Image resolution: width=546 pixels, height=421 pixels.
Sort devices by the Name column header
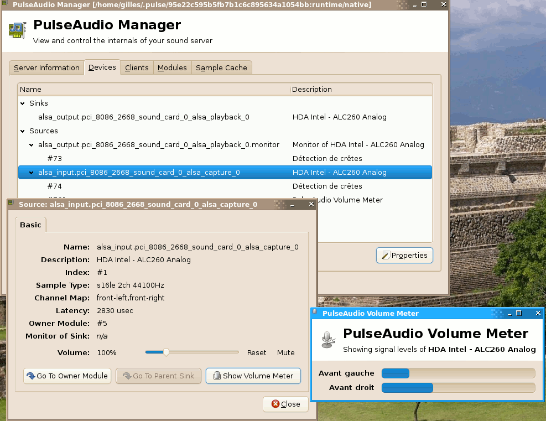coord(154,90)
